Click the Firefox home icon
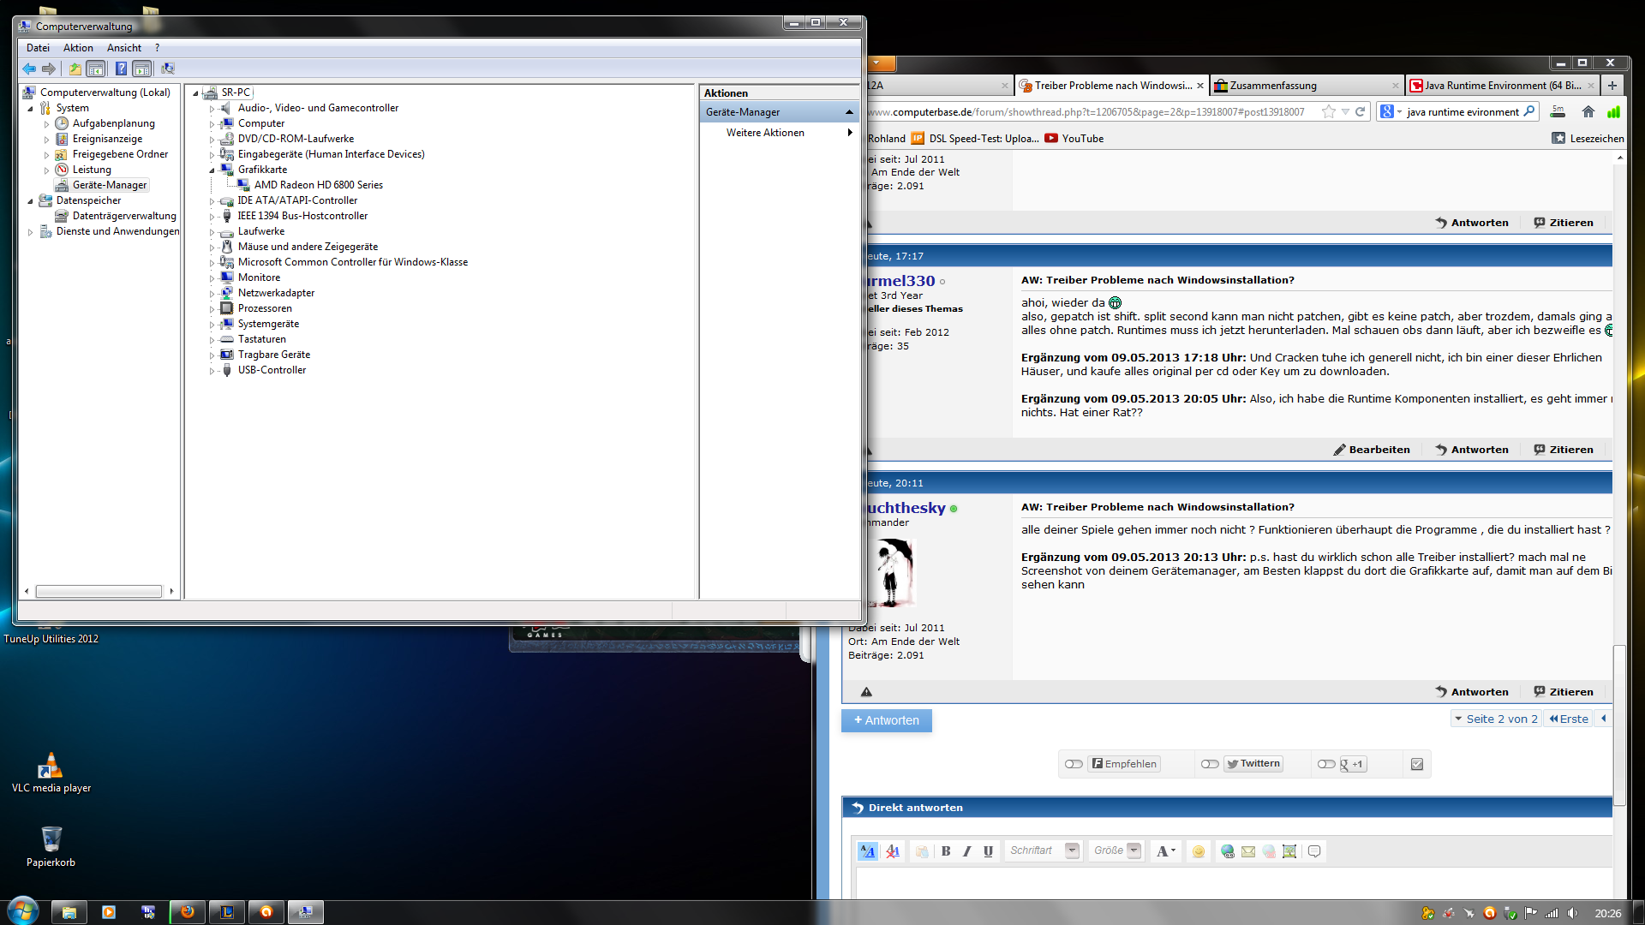 pyautogui.click(x=1588, y=111)
